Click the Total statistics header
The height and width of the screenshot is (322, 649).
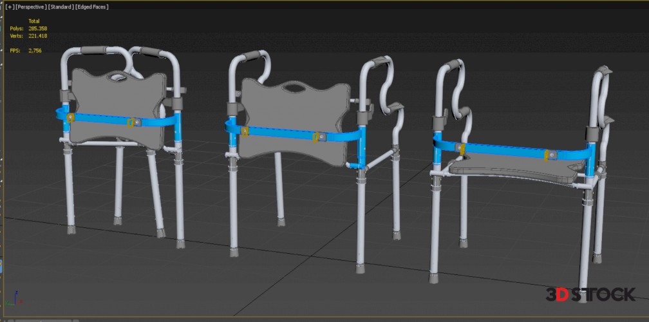pos(34,21)
